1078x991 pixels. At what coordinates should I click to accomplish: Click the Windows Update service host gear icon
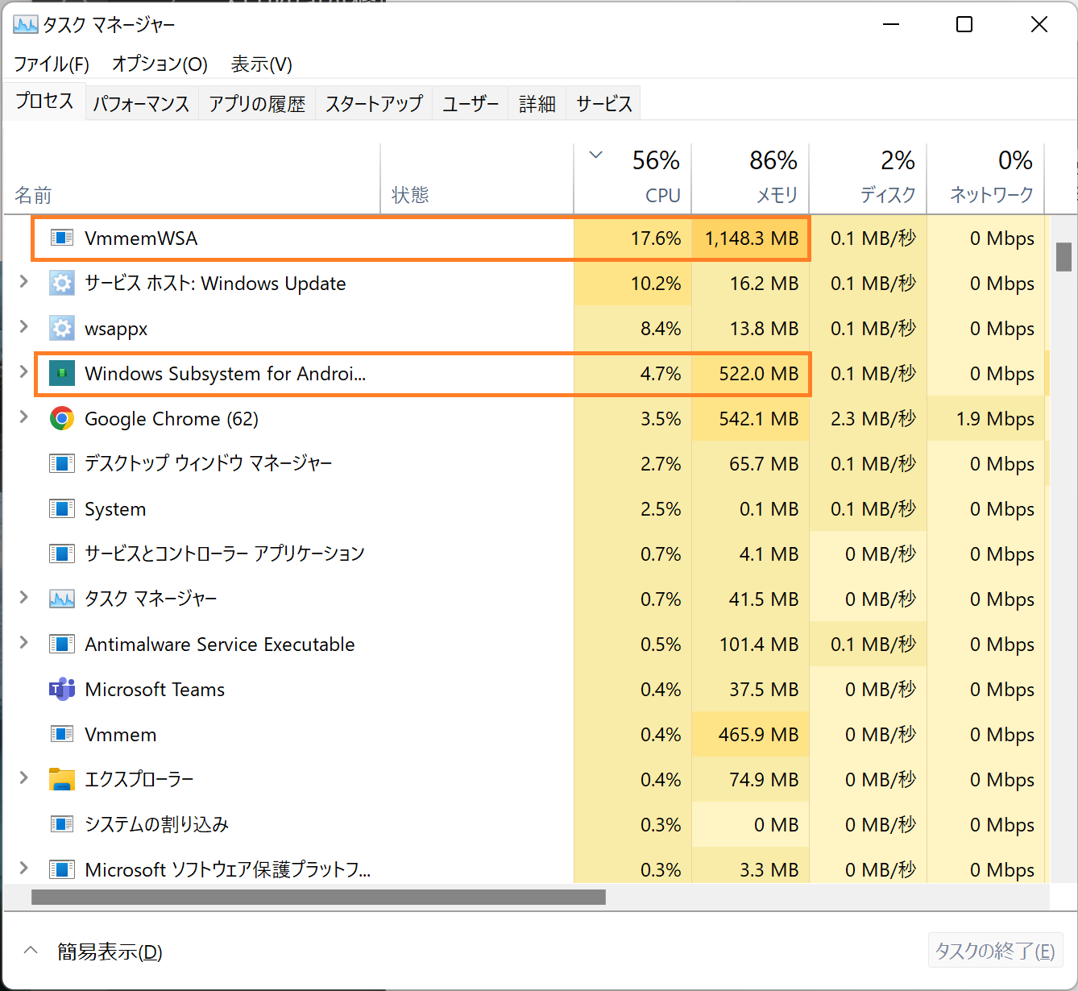[x=62, y=283]
